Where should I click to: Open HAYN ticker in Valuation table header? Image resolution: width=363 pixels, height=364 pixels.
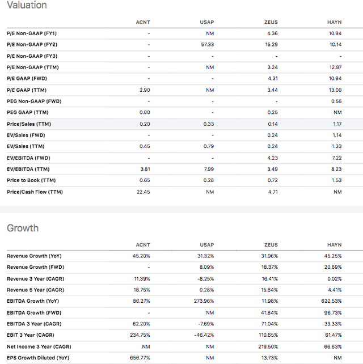pos(335,22)
